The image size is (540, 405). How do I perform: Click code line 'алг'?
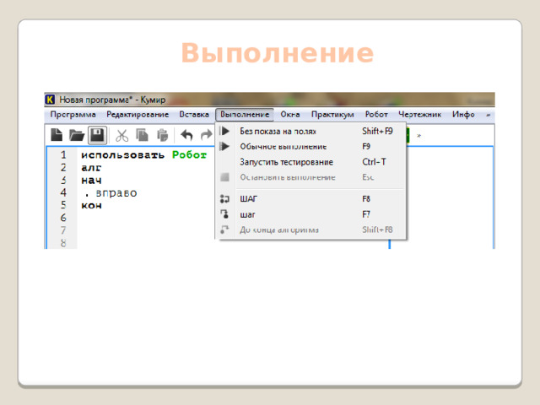(91, 168)
